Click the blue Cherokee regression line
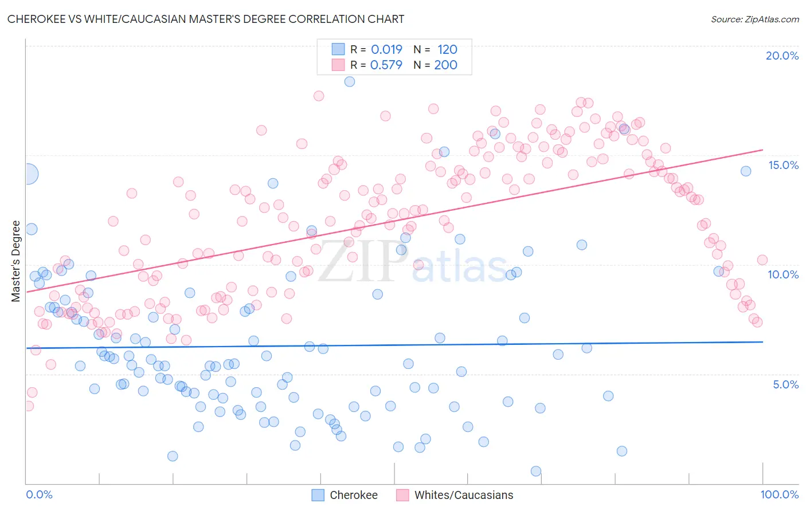The image size is (806, 511). coord(394,345)
